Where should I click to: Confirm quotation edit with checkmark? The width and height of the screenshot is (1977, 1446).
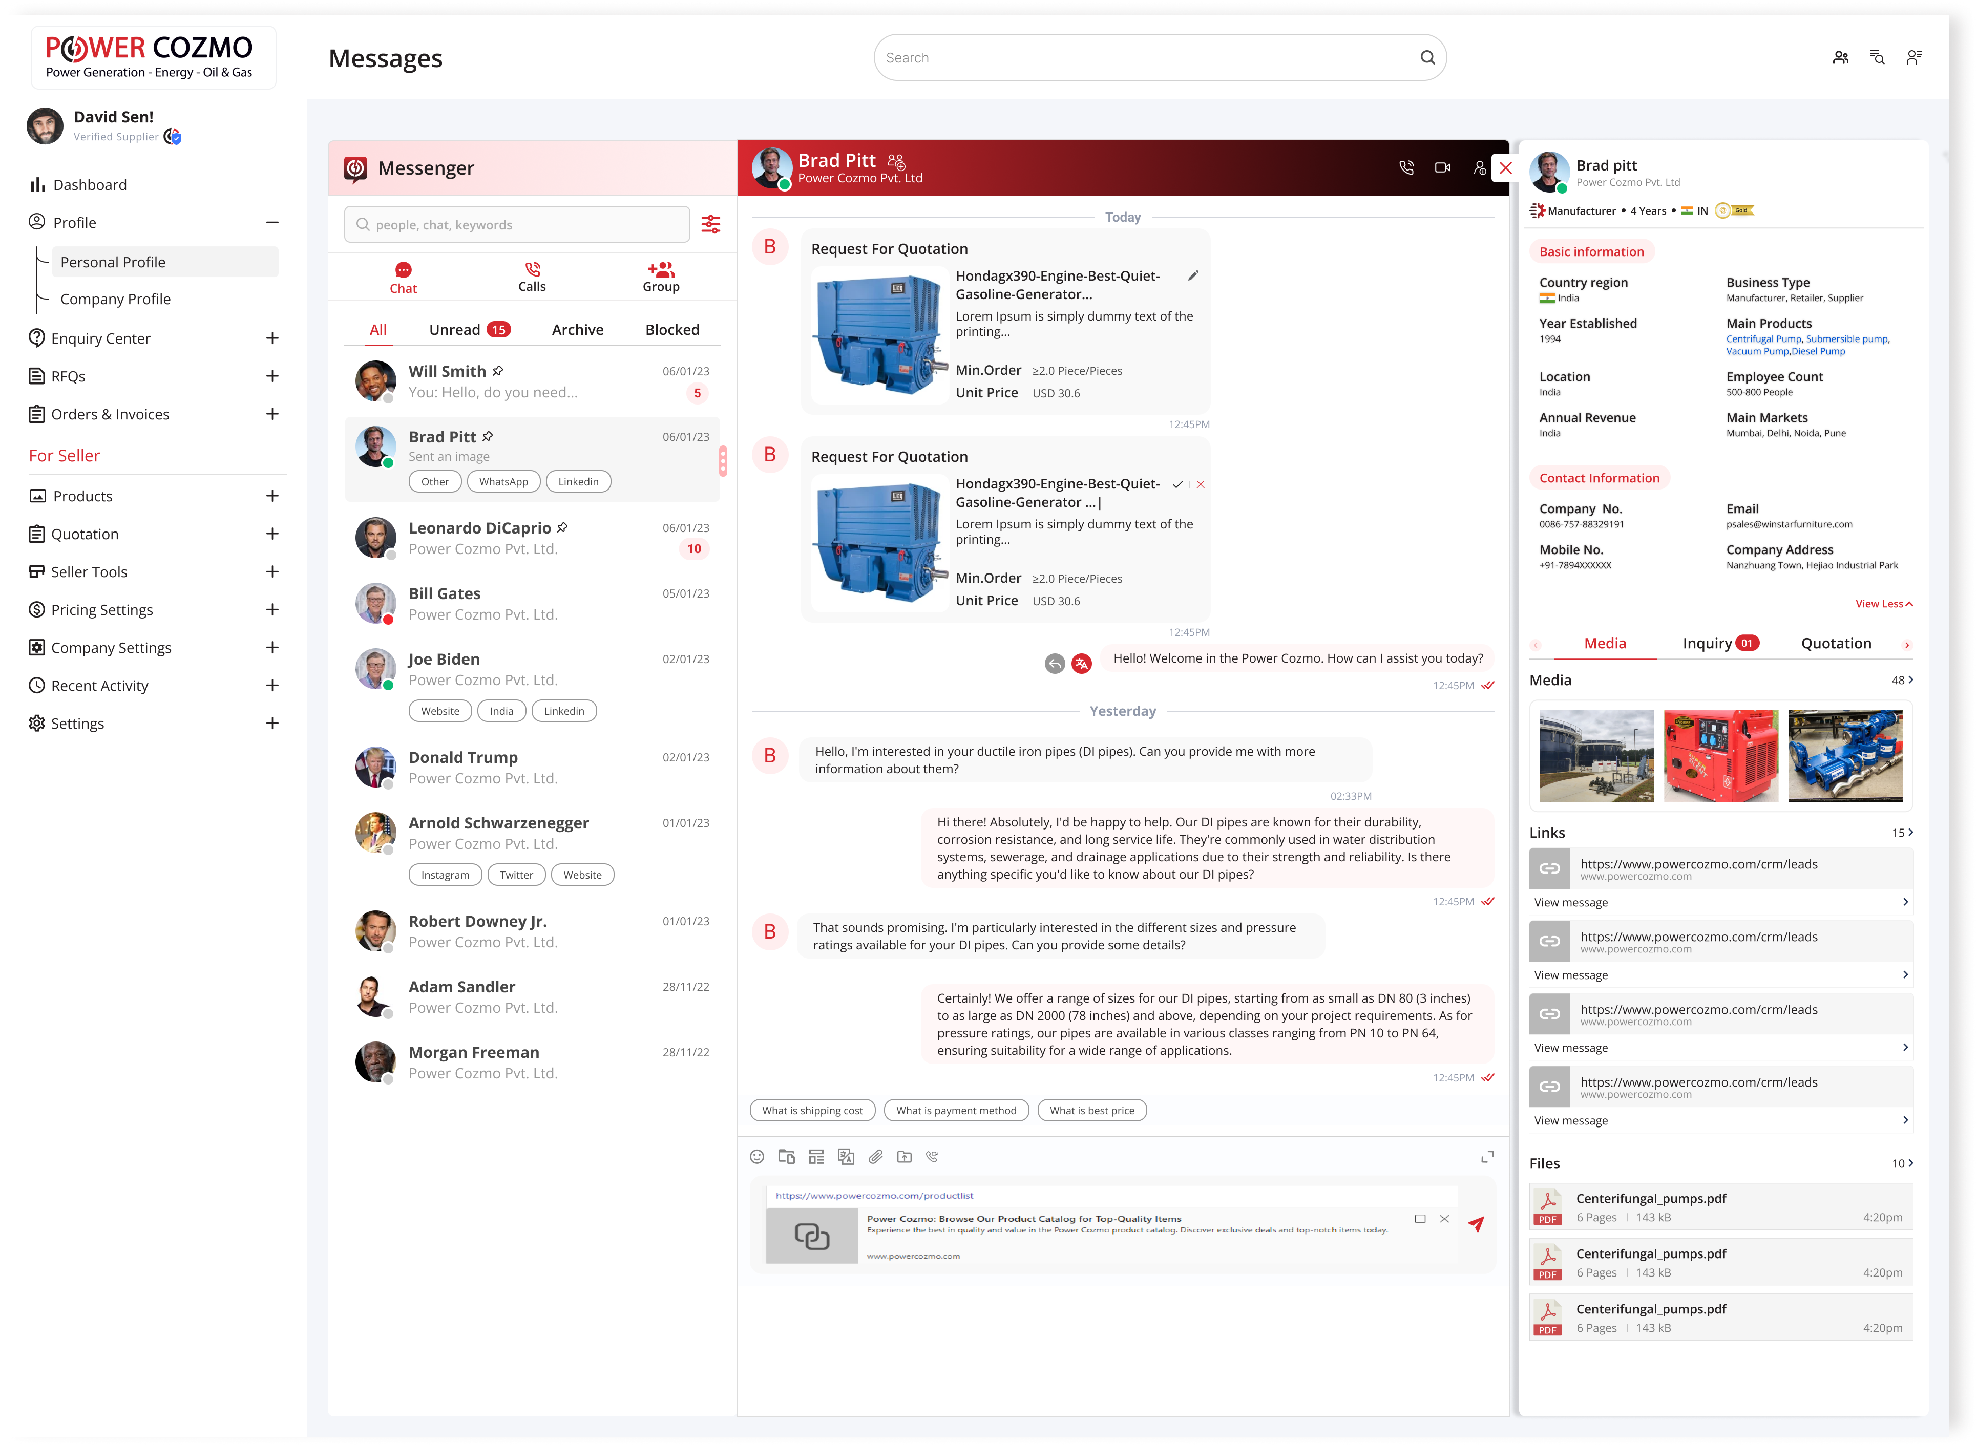point(1177,484)
